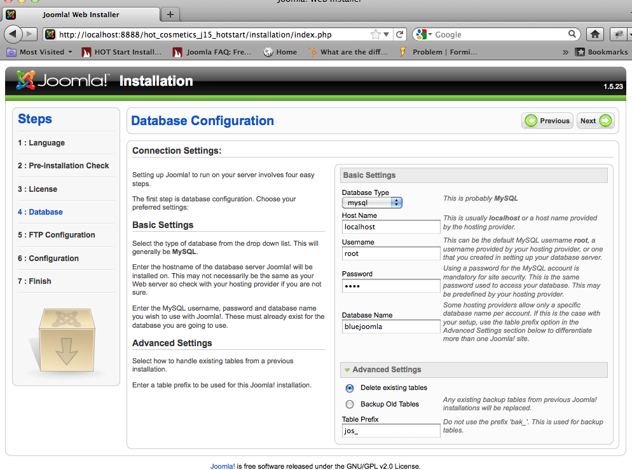632x470 pixels.
Task: Collapse the Advanced Settings section
Action: point(474,370)
